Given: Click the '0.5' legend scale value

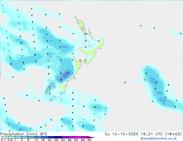Looking at the screenshot, I should (10, 140).
